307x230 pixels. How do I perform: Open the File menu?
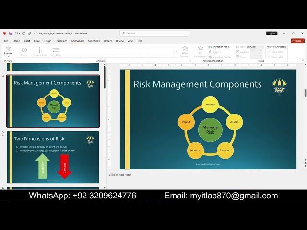point(6,41)
